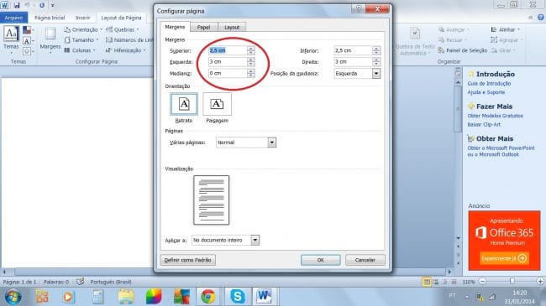
Task: Click the Inferior margin field
Action: point(353,50)
